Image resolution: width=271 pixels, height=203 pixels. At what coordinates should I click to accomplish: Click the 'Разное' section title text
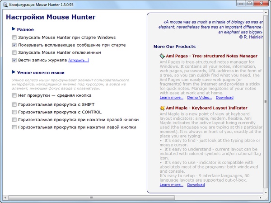(x=25, y=29)
